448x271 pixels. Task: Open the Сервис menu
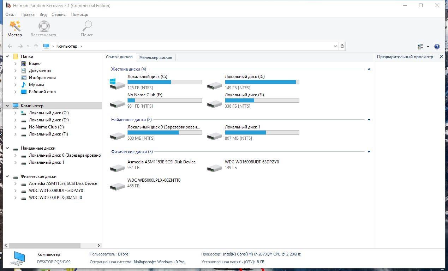point(59,14)
